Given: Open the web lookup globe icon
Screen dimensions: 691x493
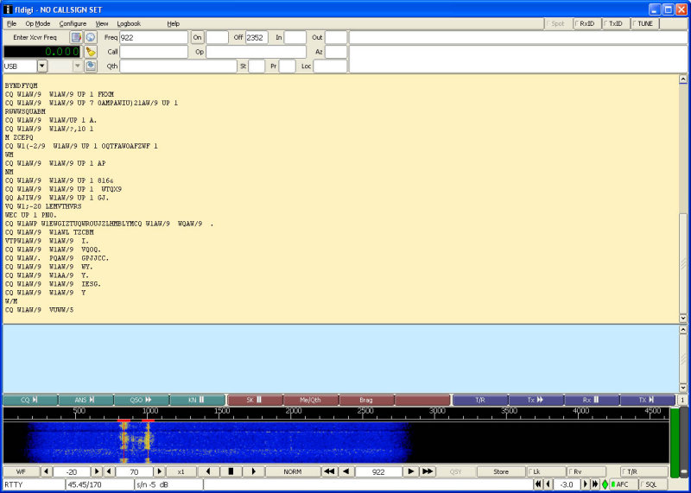Looking at the screenshot, I should (91, 37).
